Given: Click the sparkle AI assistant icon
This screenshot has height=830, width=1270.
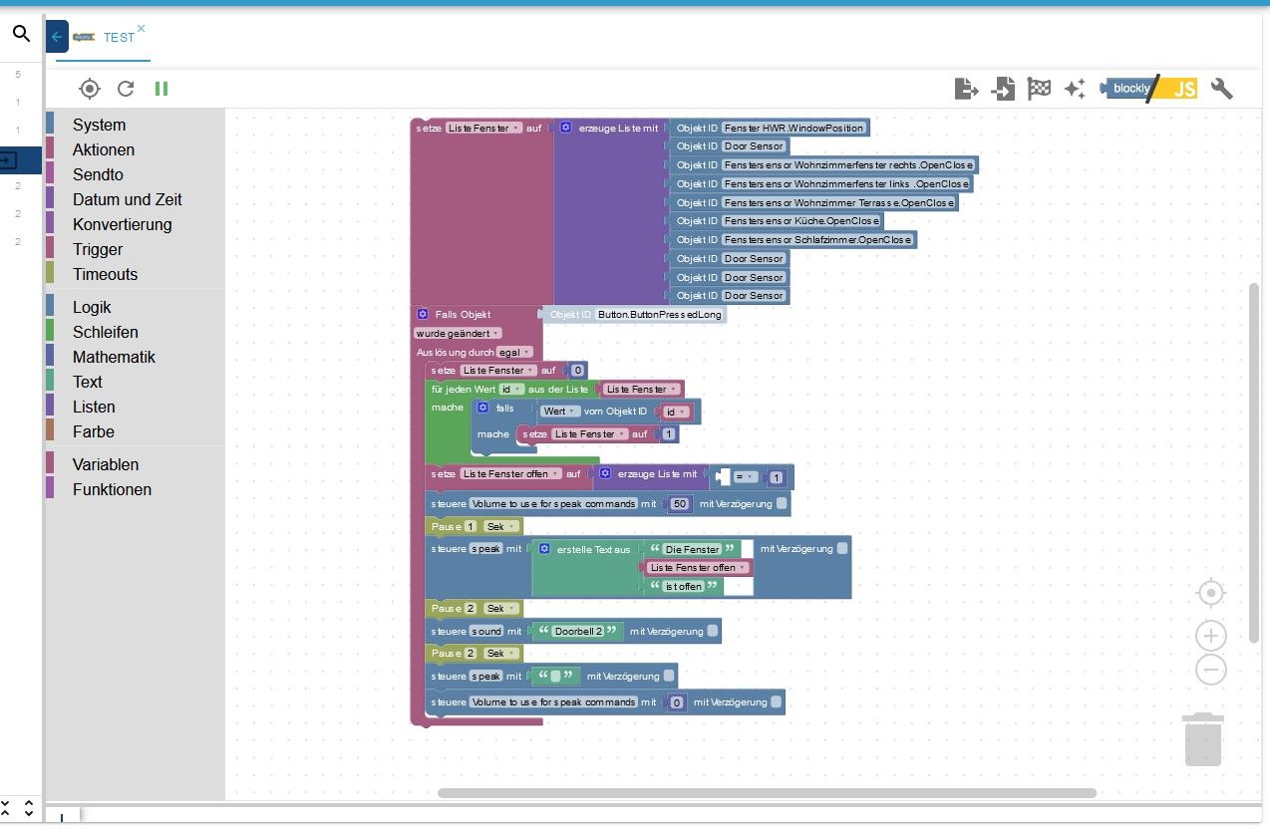Looking at the screenshot, I should point(1075,89).
